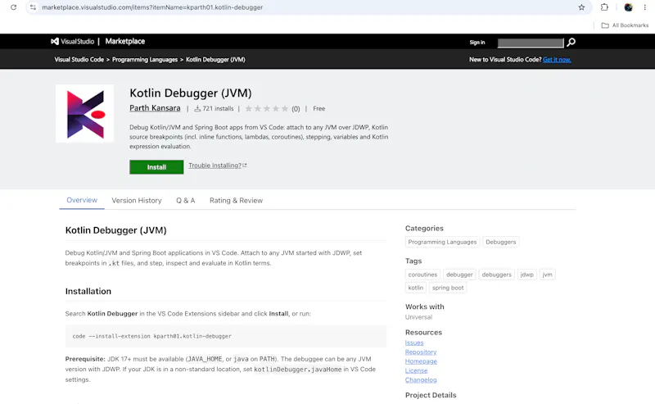Focus the marketplace search field
This screenshot has height=404, width=655.
(531, 43)
